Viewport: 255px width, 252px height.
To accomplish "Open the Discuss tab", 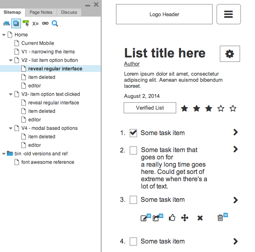I will tap(69, 12).
